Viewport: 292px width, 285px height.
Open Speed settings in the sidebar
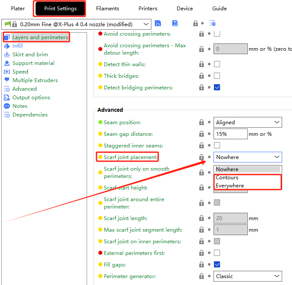[x=20, y=72]
